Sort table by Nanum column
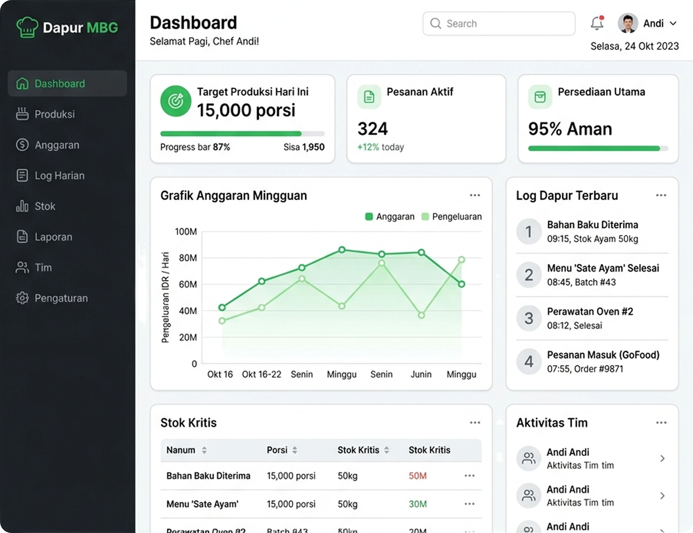The width and height of the screenshot is (693, 533). point(204,450)
